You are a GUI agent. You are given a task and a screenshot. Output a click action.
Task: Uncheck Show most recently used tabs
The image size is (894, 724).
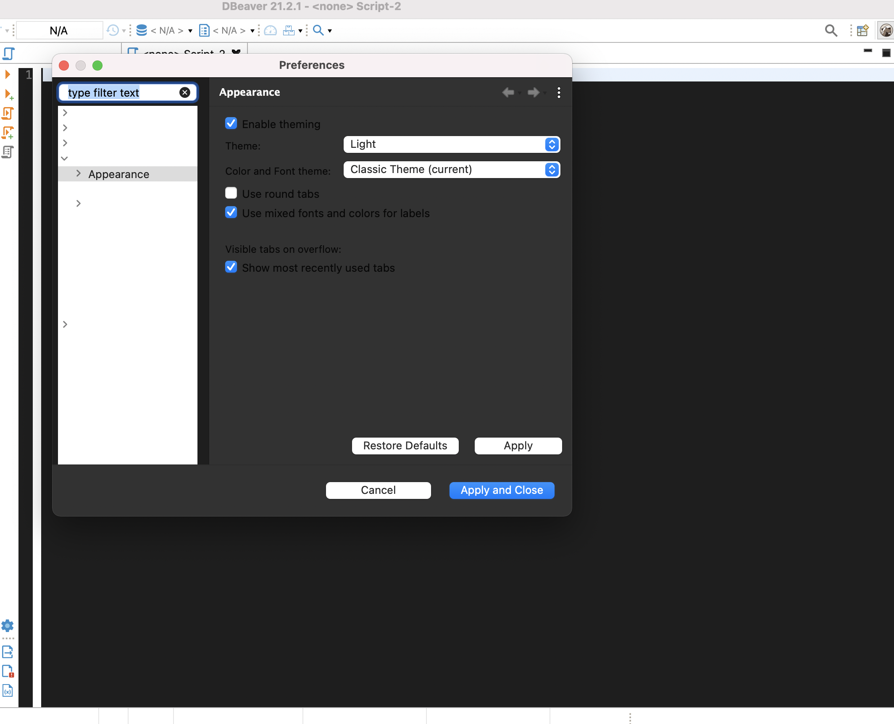(x=231, y=267)
